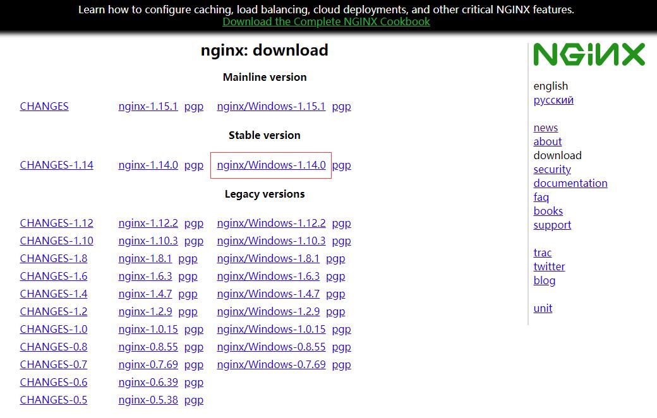This screenshot has height=418, width=657.
Task: Open CHANGES-1.14 link
Action: click(57, 165)
